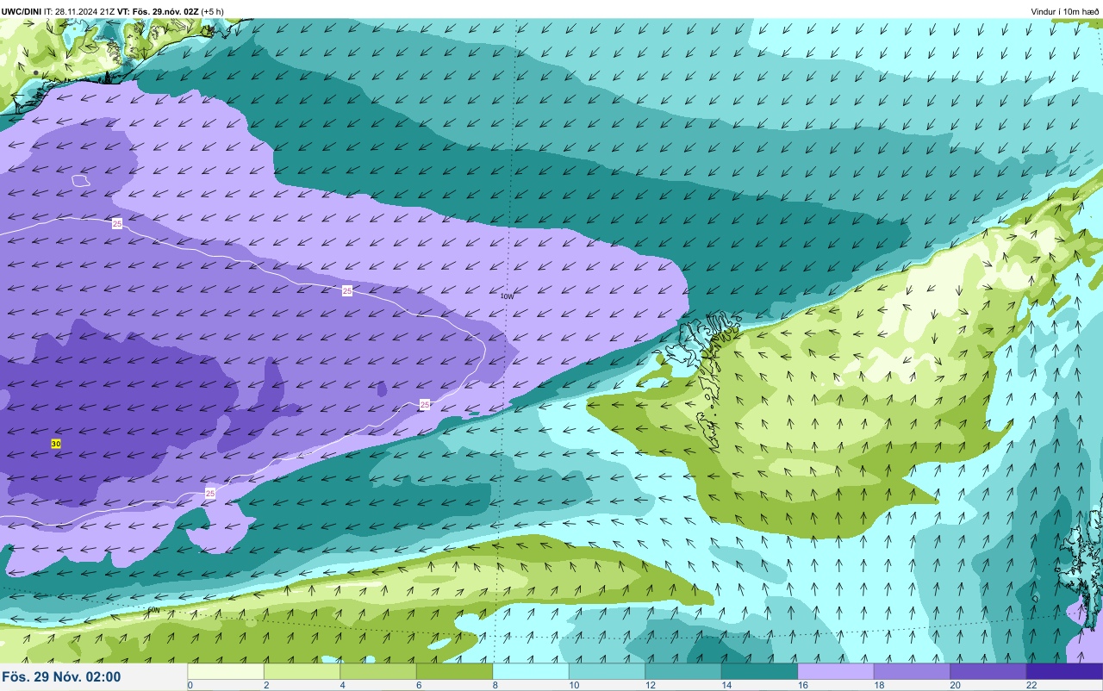This screenshot has height=691, width=1103.
Task: Click the 'Fös. 29.nóv. 02Z' valid time
Action: click(x=166, y=11)
